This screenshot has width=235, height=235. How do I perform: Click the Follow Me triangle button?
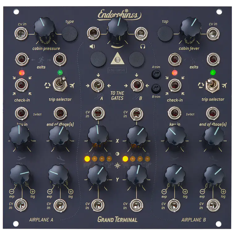(117, 59)
